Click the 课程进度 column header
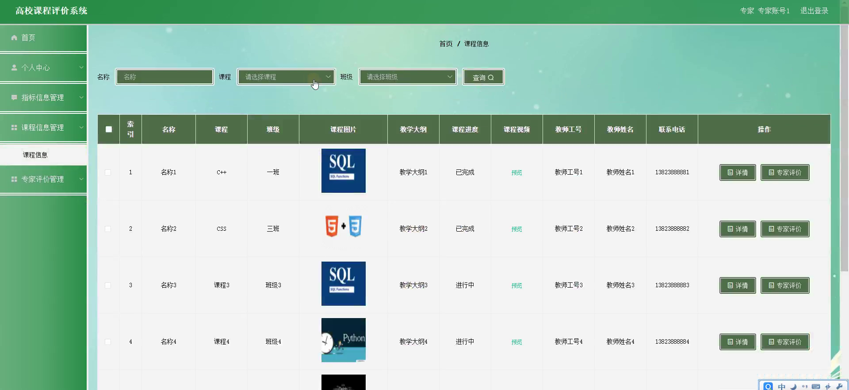 465,129
